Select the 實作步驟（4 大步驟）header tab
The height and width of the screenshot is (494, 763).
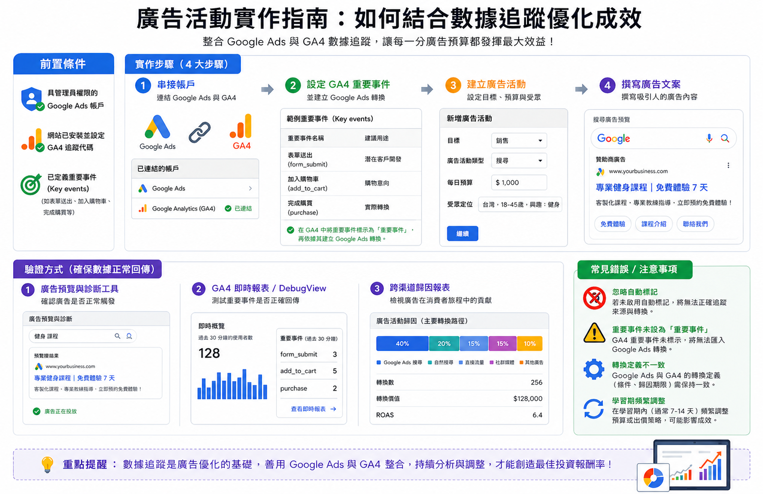(183, 64)
